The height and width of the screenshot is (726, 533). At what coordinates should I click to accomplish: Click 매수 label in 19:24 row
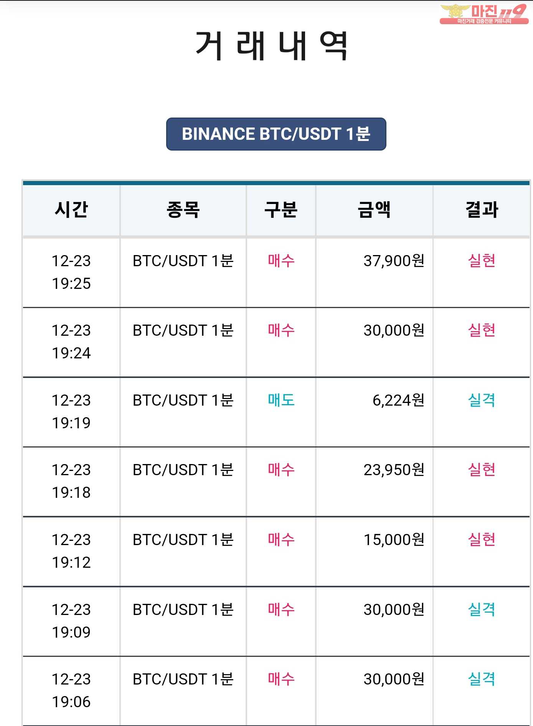click(281, 330)
